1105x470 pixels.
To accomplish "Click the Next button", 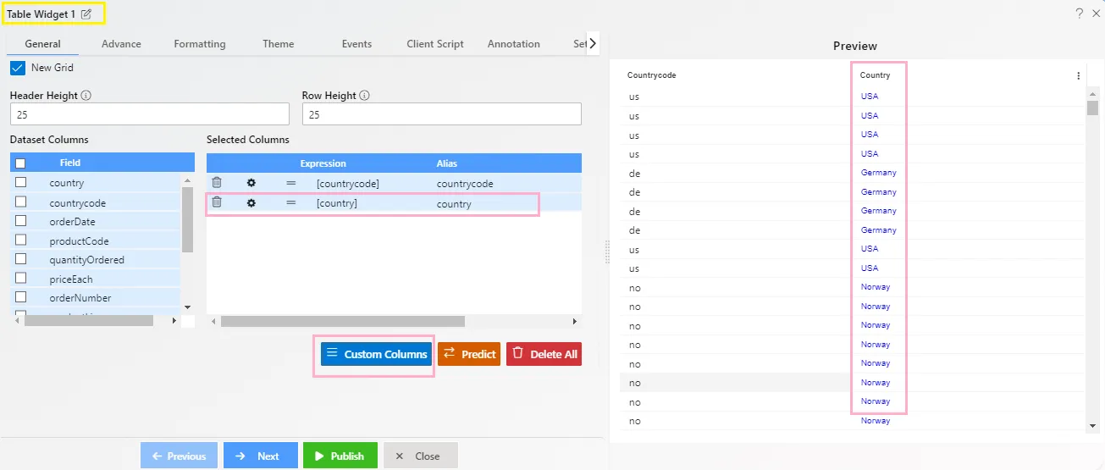I will pyautogui.click(x=261, y=456).
